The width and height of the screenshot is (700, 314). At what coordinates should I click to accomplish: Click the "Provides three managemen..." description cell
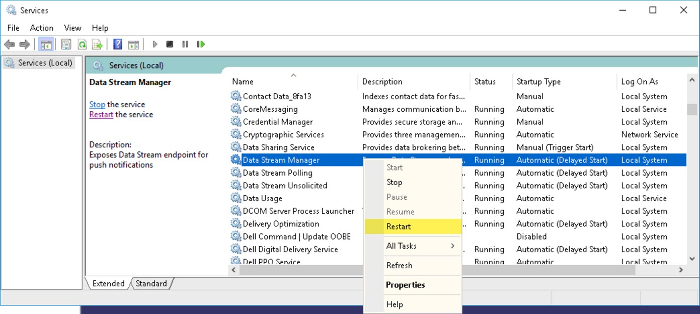[414, 134]
